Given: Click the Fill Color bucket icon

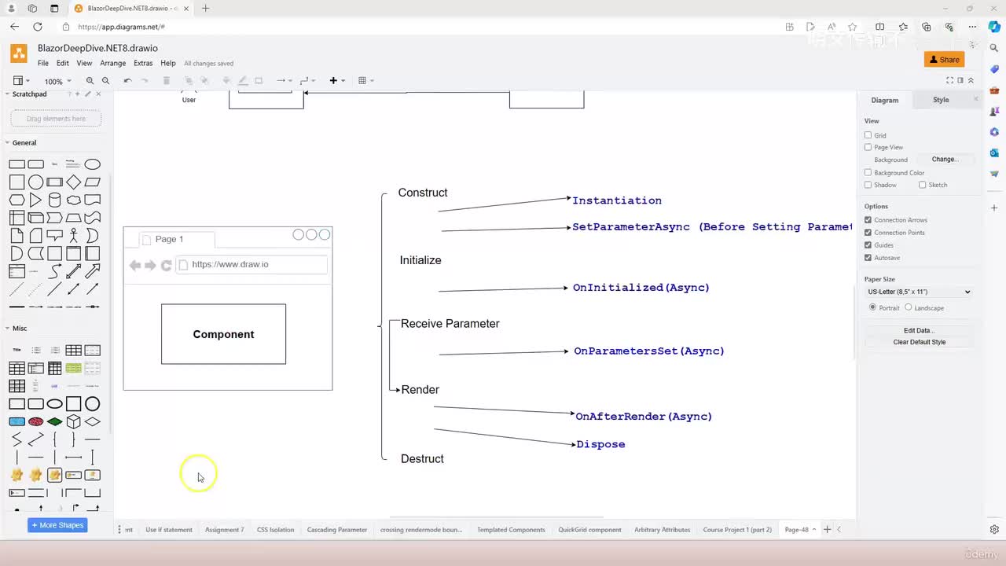Looking at the screenshot, I should pos(226,81).
